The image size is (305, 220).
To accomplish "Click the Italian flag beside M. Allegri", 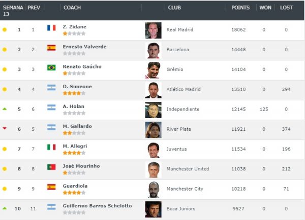I will [51, 147].
